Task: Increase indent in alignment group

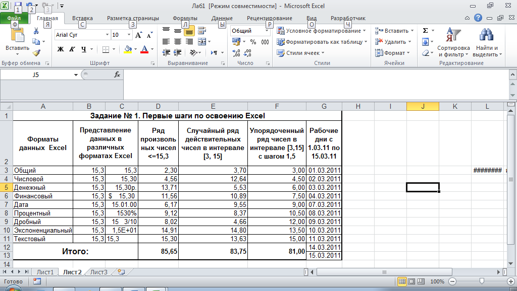Action: point(178,52)
